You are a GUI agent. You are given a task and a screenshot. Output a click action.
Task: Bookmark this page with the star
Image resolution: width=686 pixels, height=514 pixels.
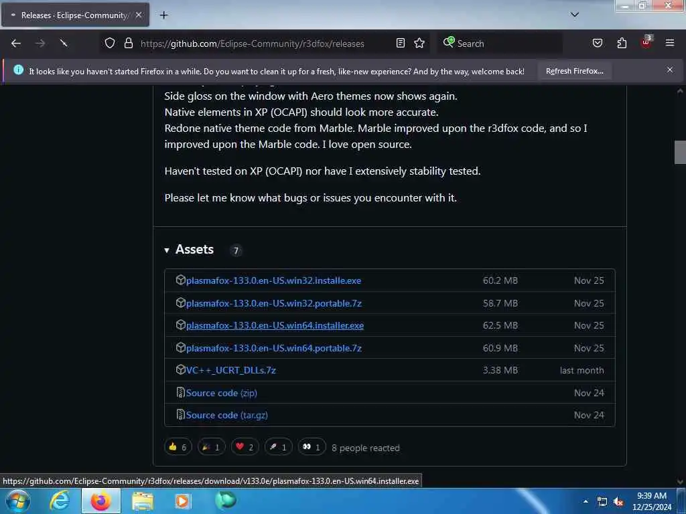tap(419, 44)
